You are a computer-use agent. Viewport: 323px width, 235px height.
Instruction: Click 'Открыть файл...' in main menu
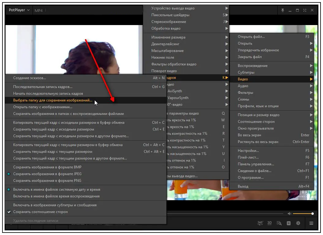pyautogui.click(x=251, y=37)
